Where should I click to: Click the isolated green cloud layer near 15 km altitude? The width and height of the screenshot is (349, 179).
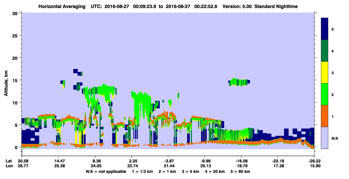coord(239,82)
